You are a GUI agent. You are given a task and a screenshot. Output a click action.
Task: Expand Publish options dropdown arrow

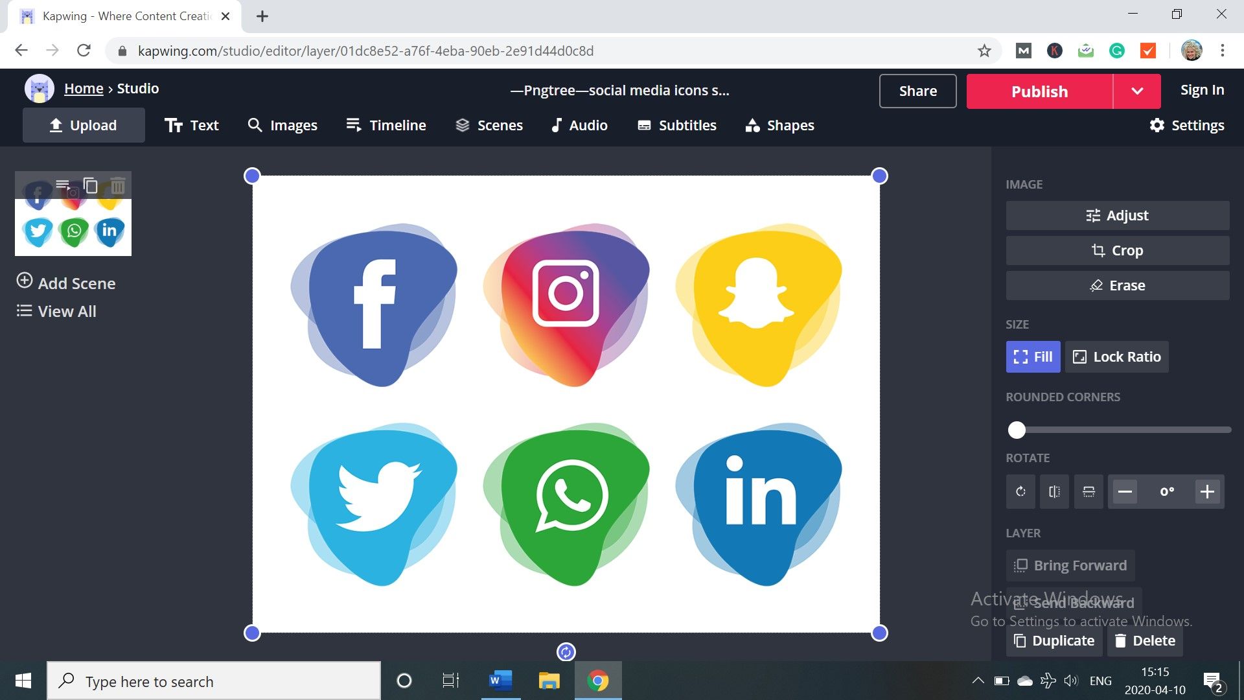(1137, 91)
